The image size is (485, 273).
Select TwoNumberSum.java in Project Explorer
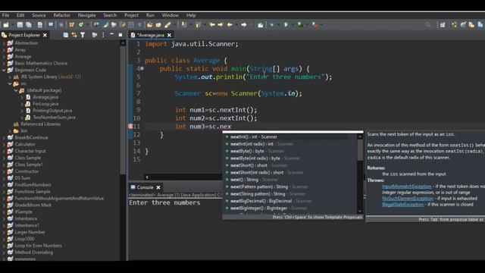click(x=54, y=118)
